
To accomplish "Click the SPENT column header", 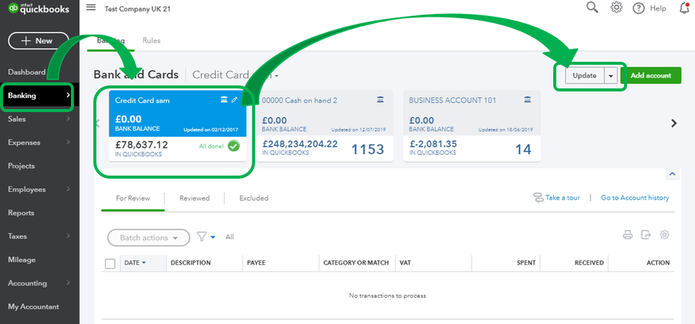I will click(x=526, y=263).
